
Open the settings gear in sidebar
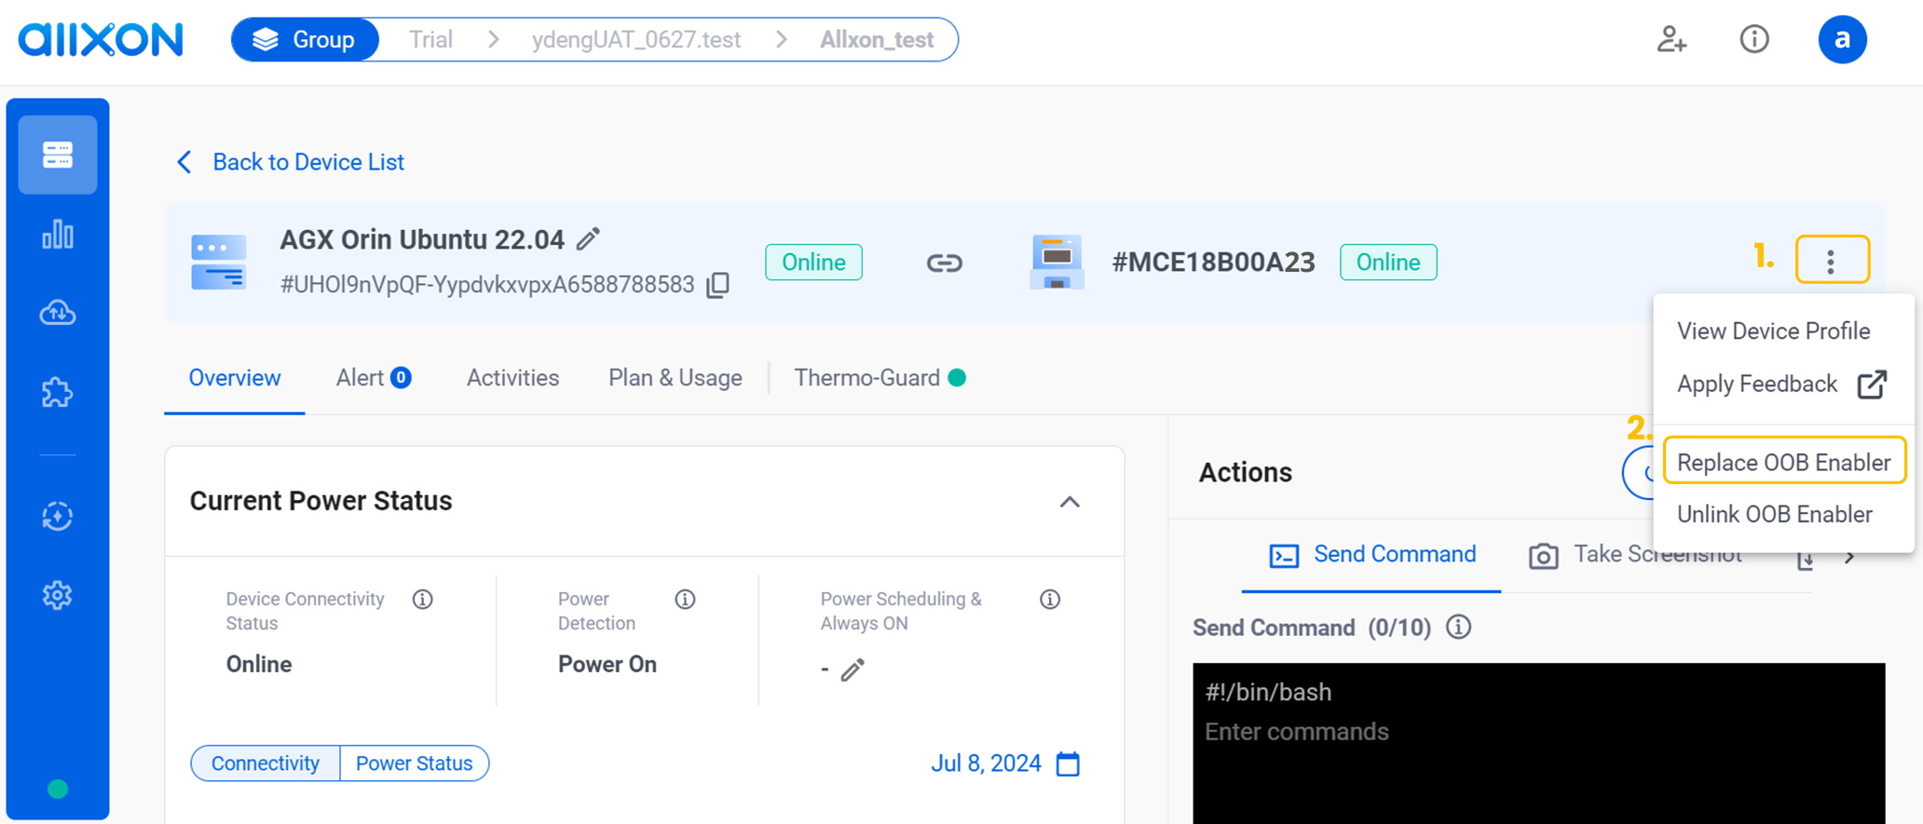click(x=58, y=595)
